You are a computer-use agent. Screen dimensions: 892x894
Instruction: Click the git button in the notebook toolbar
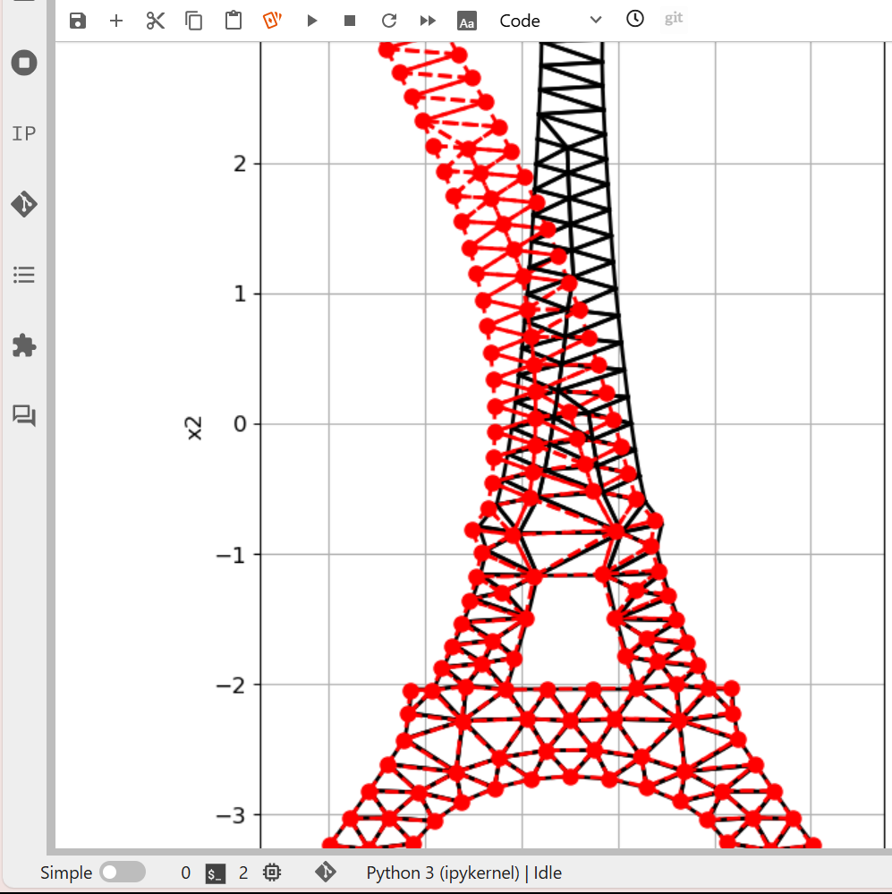click(x=674, y=18)
